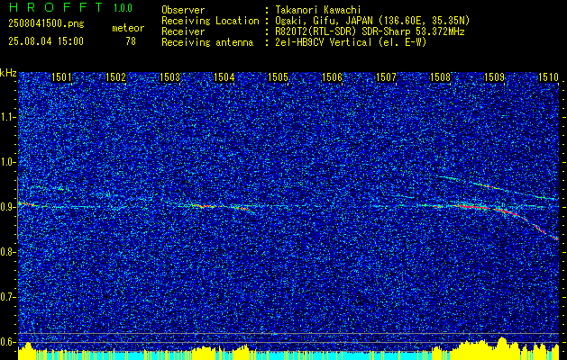Click the version number 1.0.0

[x=123, y=8]
